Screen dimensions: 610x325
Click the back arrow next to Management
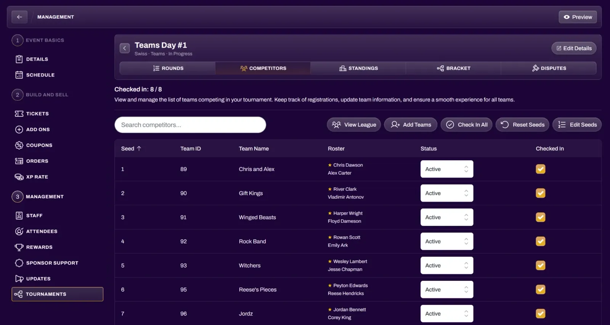click(x=19, y=17)
